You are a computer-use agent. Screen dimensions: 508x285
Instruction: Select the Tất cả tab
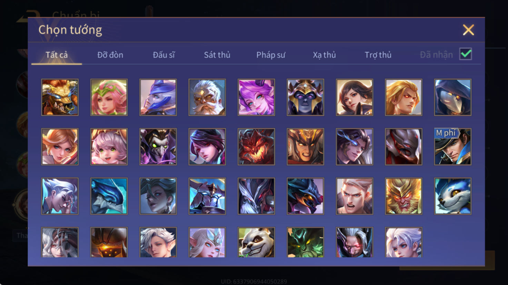pos(57,55)
